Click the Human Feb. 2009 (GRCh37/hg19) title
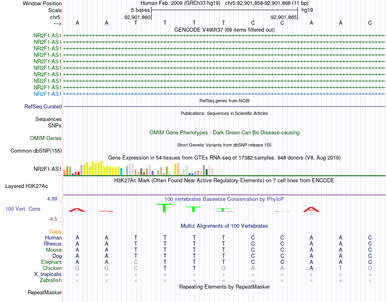This screenshot has height=302, width=386. (x=180, y=3)
